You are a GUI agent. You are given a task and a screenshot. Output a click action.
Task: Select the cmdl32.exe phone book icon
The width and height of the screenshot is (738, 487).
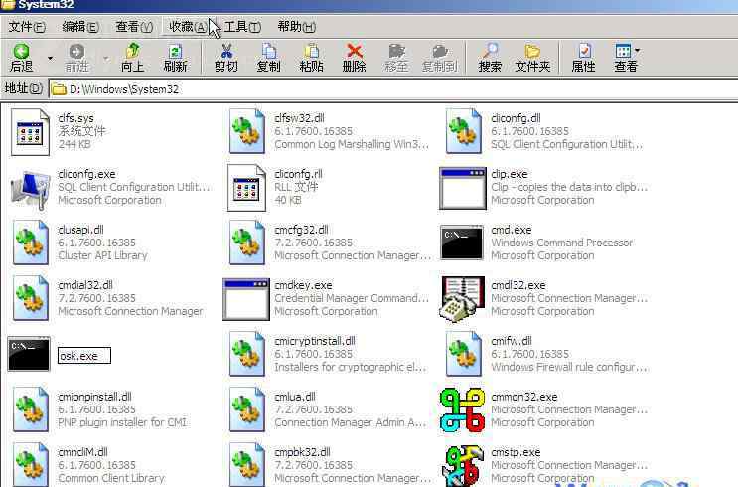pyautogui.click(x=462, y=298)
